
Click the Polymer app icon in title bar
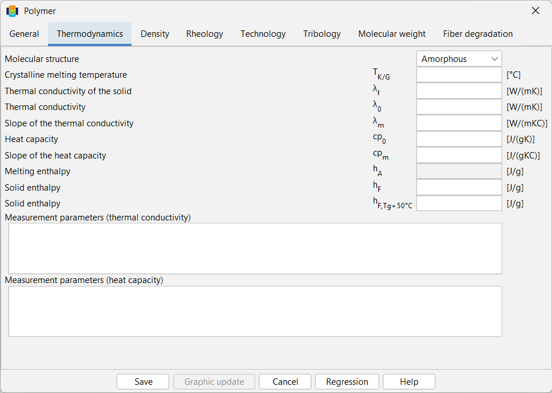(x=12, y=11)
